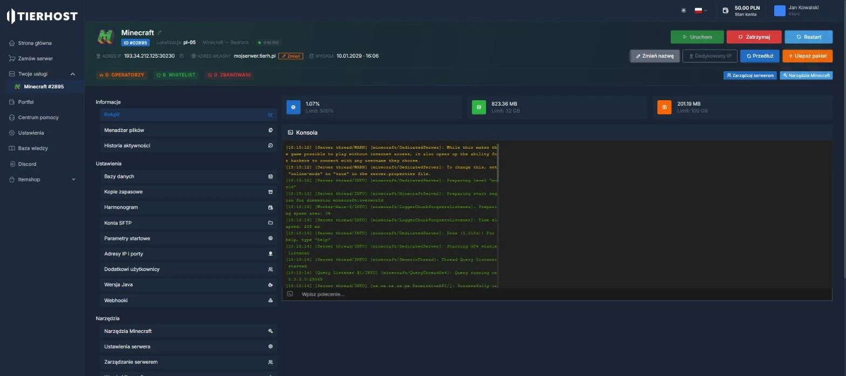The width and height of the screenshot is (846, 376).
Task: Open Jan Kowalski's blue avatar
Action: tap(780, 11)
